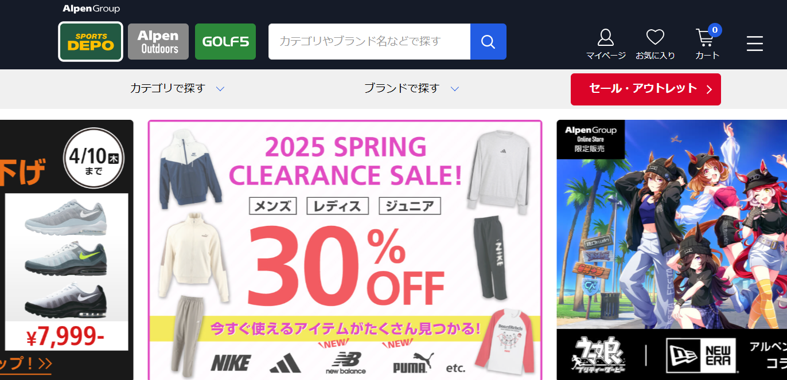Switch to Alpen Outdoors store logo
This screenshot has width=787, height=380.
[x=158, y=41]
